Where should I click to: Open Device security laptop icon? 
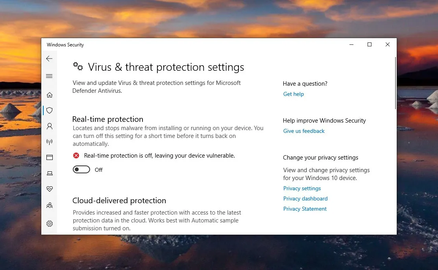pos(50,173)
